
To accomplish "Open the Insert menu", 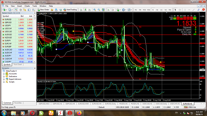I will [x=19, y=6].
